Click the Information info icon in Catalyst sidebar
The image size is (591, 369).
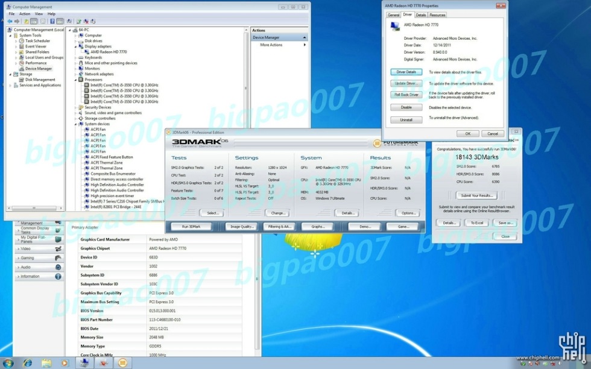[x=58, y=276]
